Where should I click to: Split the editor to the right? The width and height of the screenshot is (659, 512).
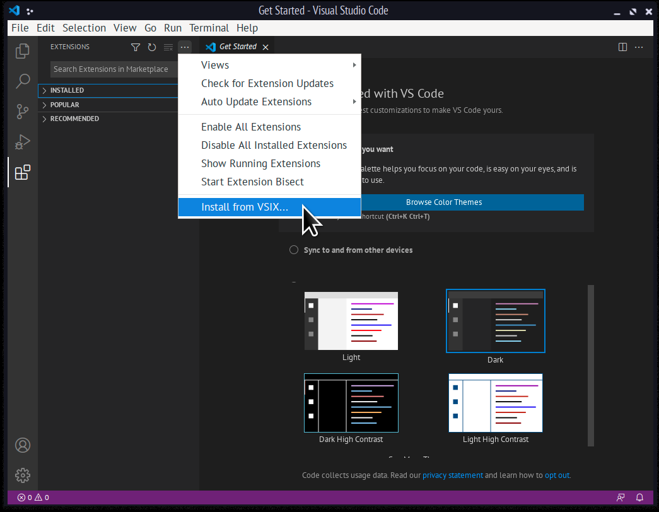tap(622, 47)
